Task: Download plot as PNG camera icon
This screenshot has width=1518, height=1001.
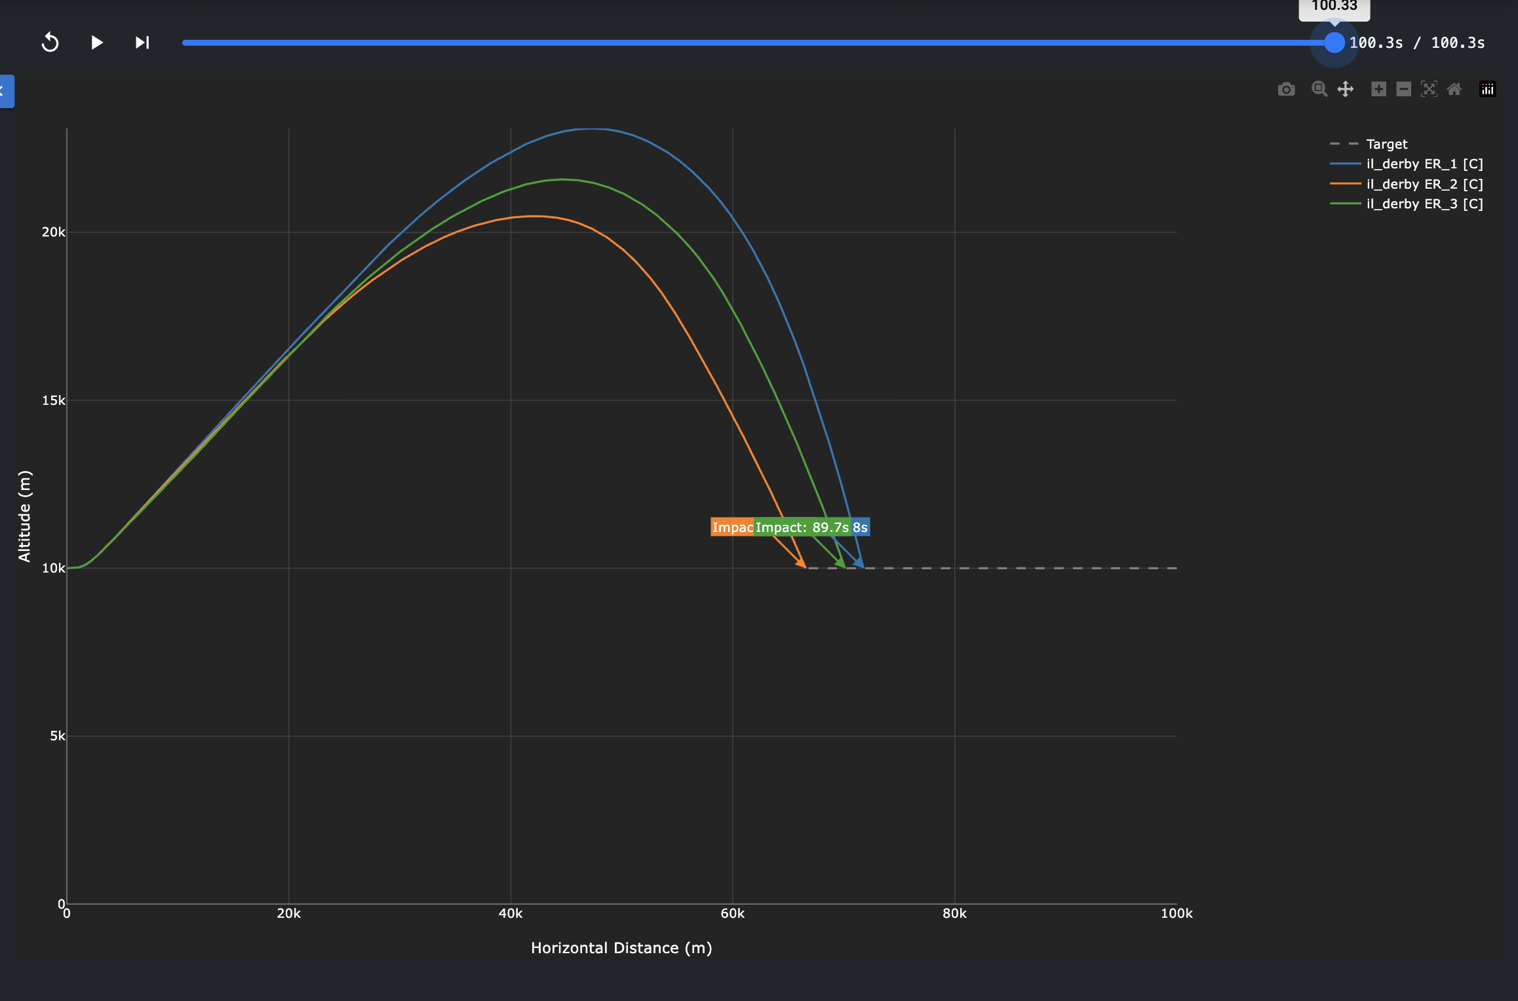Action: point(1286,89)
